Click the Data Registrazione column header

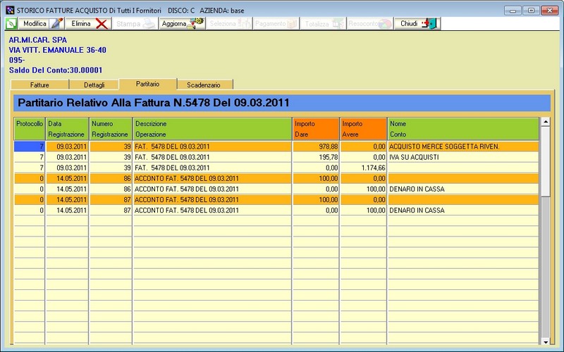[67, 129]
